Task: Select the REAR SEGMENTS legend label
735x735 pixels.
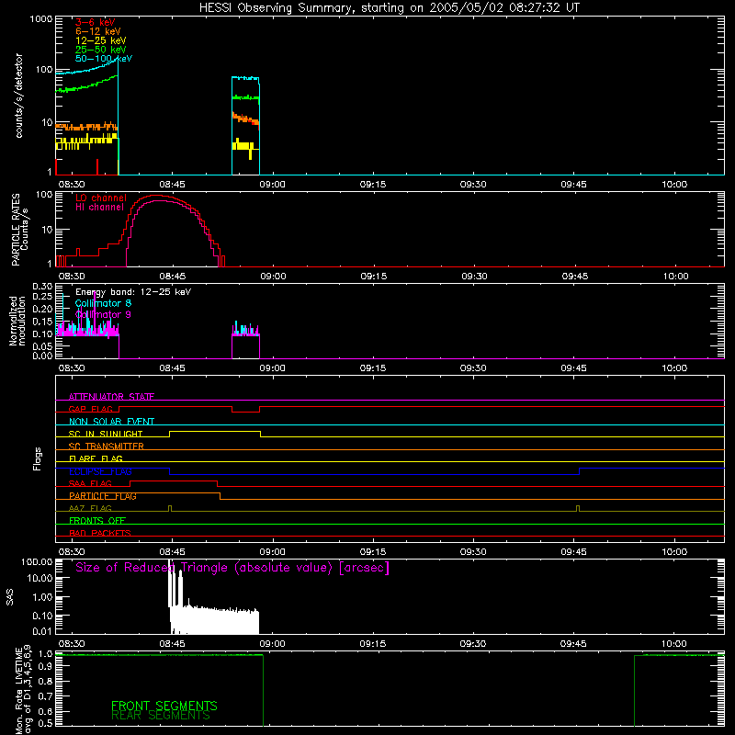Action: point(161,716)
